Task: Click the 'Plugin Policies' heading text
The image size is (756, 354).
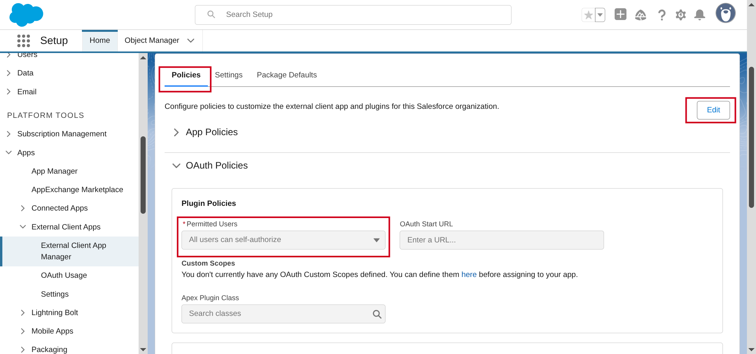Action: 209,204
